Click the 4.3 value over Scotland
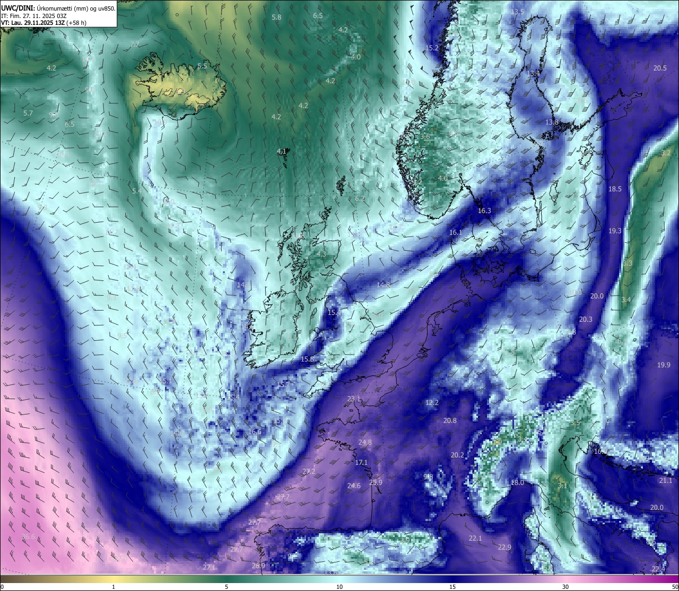 (x=321, y=254)
